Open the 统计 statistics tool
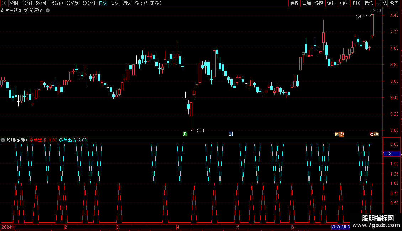This screenshot has width=402, height=231. (x=331, y=3)
